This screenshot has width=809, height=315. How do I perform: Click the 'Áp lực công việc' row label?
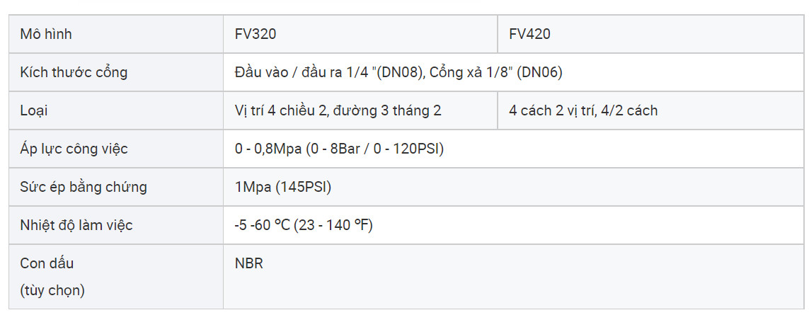(x=74, y=149)
